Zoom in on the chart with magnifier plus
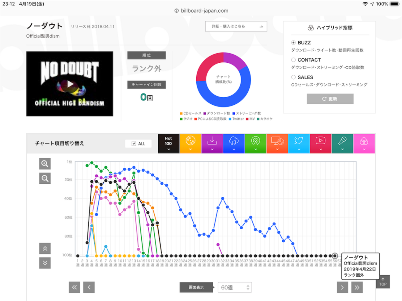The width and height of the screenshot is (402, 301). (45, 164)
